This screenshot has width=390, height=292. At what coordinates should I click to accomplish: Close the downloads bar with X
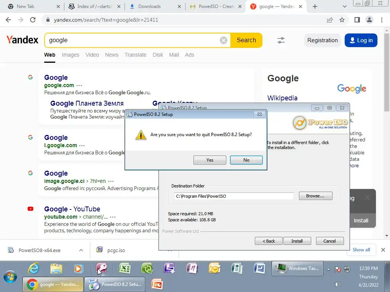coord(383,250)
